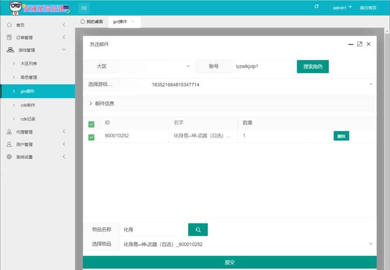Click the ID cell 900010252

134,136
